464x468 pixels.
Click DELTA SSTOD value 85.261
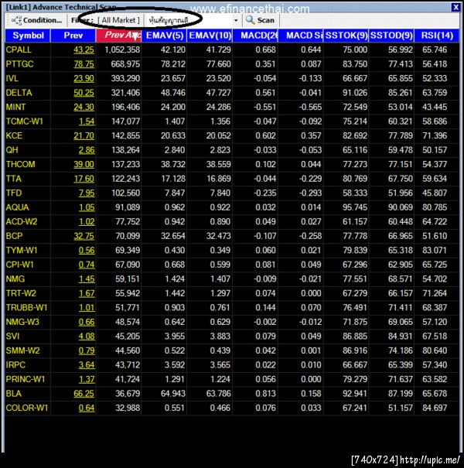click(x=400, y=93)
